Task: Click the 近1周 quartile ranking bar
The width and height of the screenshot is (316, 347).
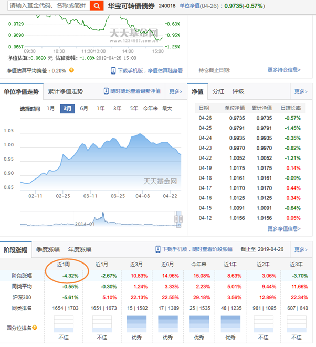Action: point(64,324)
